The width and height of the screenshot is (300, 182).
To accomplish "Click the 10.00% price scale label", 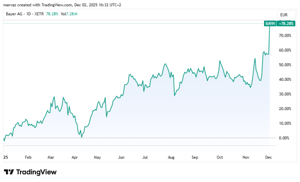I will click(x=285, y=123).
